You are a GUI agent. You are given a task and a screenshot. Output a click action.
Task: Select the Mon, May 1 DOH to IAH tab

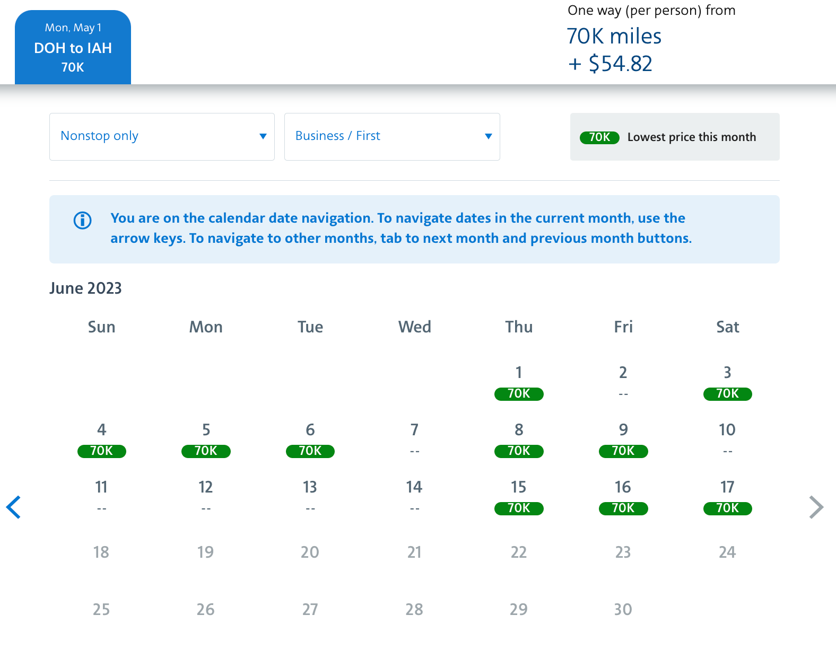pyautogui.click(x=73, y=47)
